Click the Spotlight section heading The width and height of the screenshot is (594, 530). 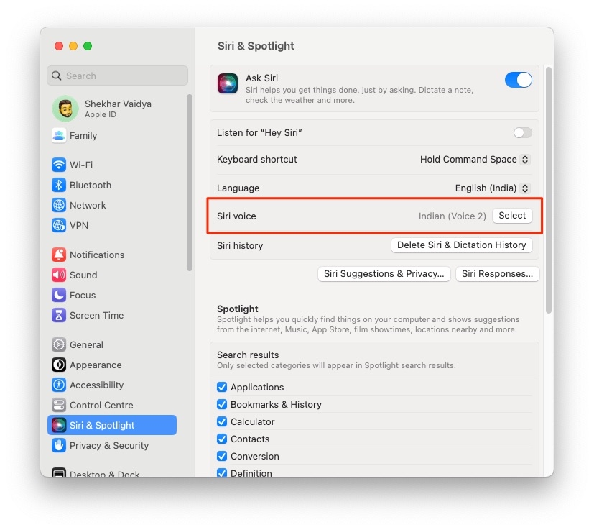pyautogui.click(x=238, y=309)
